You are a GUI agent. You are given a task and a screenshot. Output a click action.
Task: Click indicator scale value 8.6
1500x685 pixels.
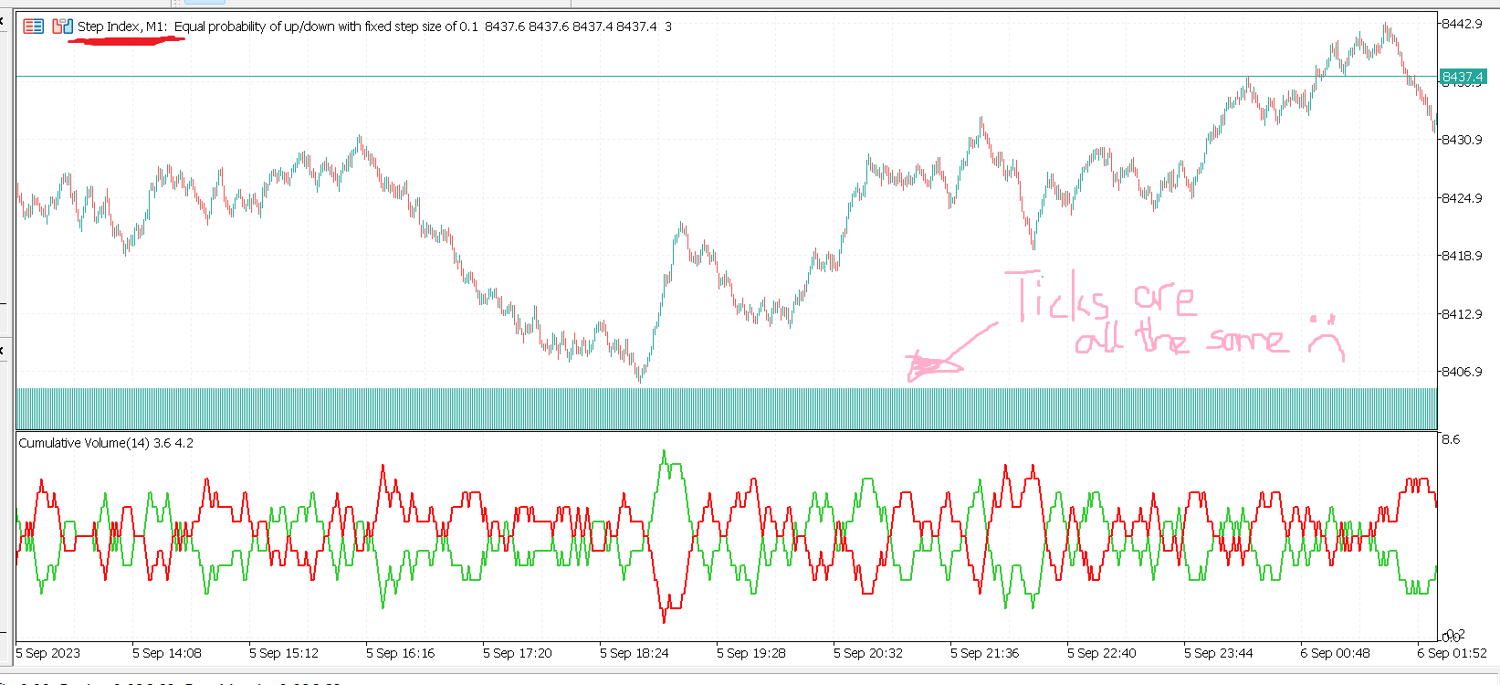pyautogui.click(x=1451, y=439)
